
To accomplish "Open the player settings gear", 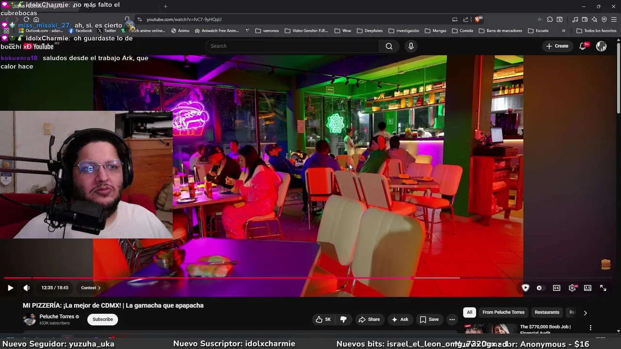I will pyautogui.click(x=572, y=288).
